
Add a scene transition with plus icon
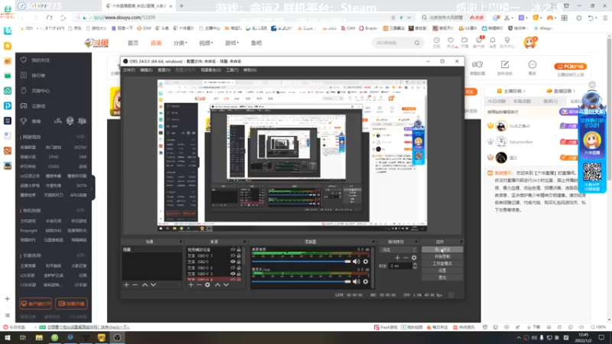(397, 258)
